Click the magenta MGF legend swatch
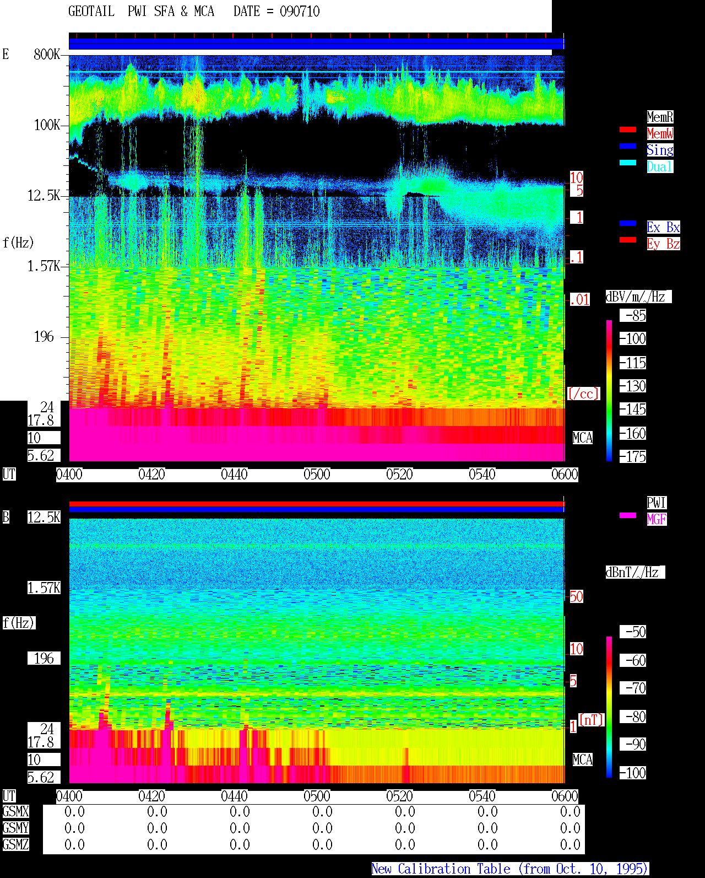 pos(628,515)
